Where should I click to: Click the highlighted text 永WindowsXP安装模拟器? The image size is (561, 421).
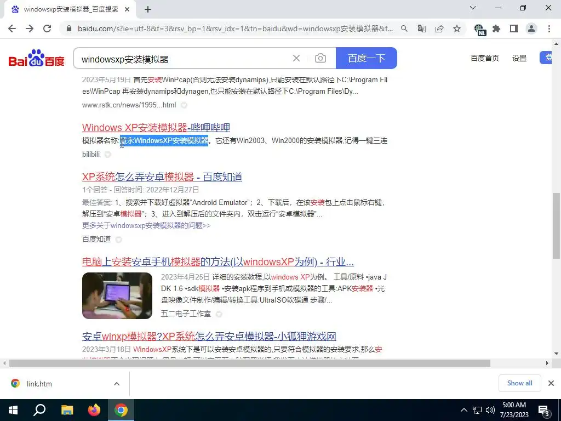pyautogui.click(x=164, y=140)
